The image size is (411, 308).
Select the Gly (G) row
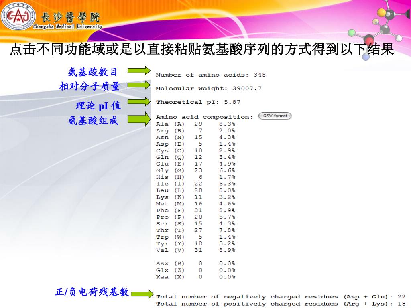[x=195, y=170]
